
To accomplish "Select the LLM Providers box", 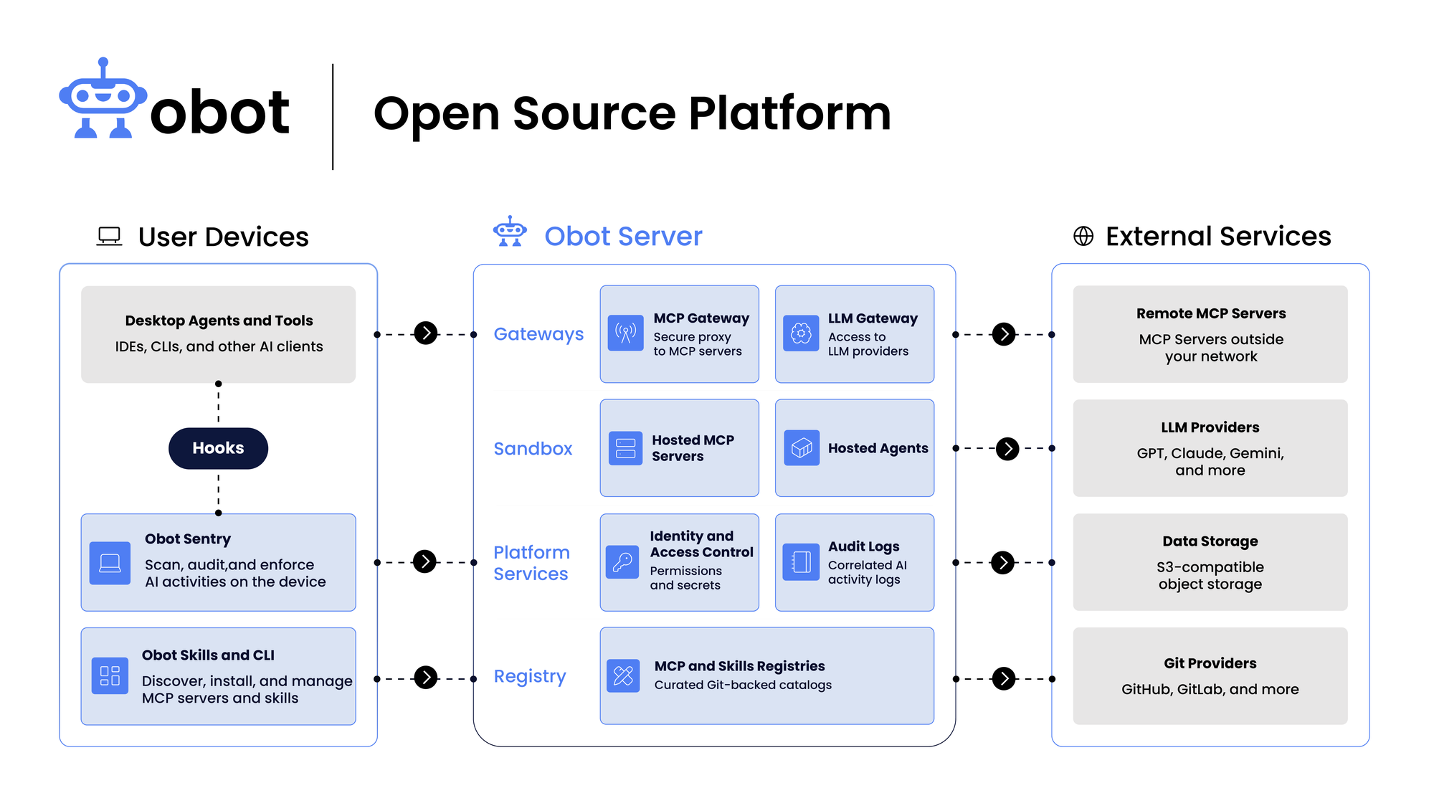I will click(1210, 448).
